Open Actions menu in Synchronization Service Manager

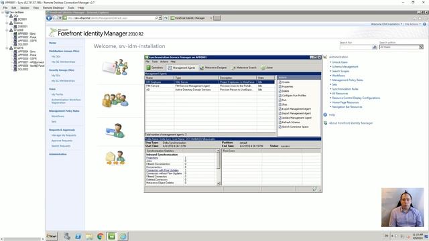(x=164, y=62)
